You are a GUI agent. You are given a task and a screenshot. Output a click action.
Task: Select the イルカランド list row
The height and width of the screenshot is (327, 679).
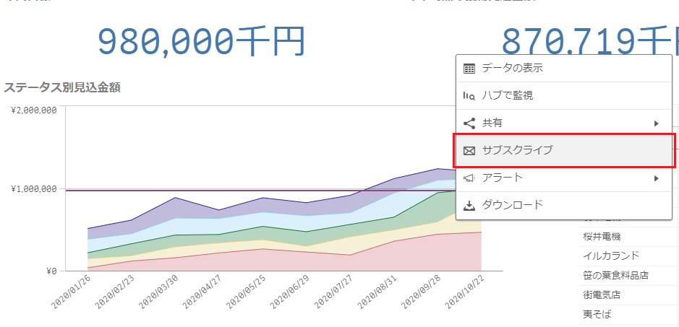[629, 256]
